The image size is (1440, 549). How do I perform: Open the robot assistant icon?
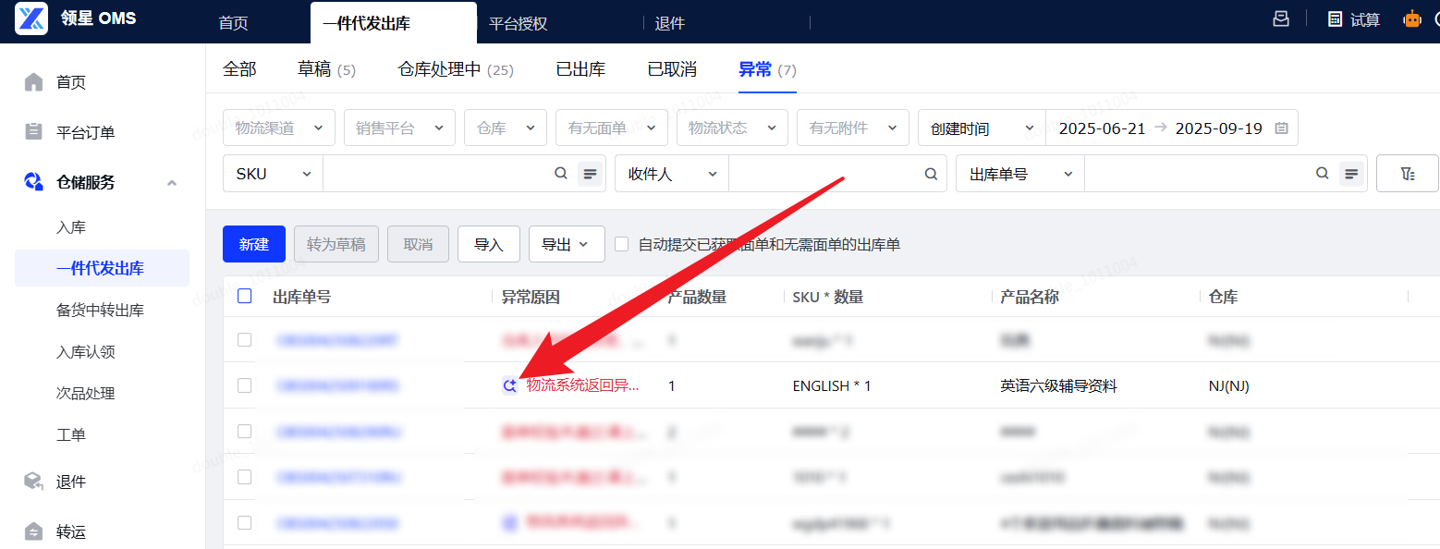1412,18
